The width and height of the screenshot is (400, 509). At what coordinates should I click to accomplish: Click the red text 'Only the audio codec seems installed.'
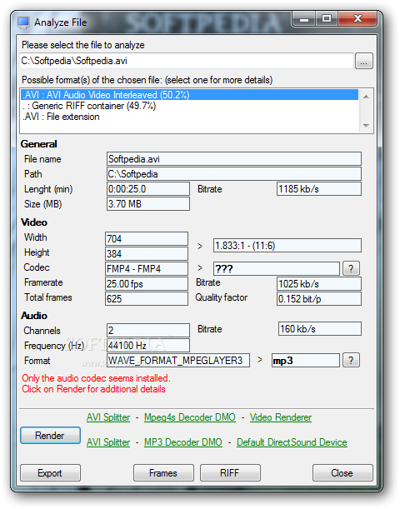point(96,378)
